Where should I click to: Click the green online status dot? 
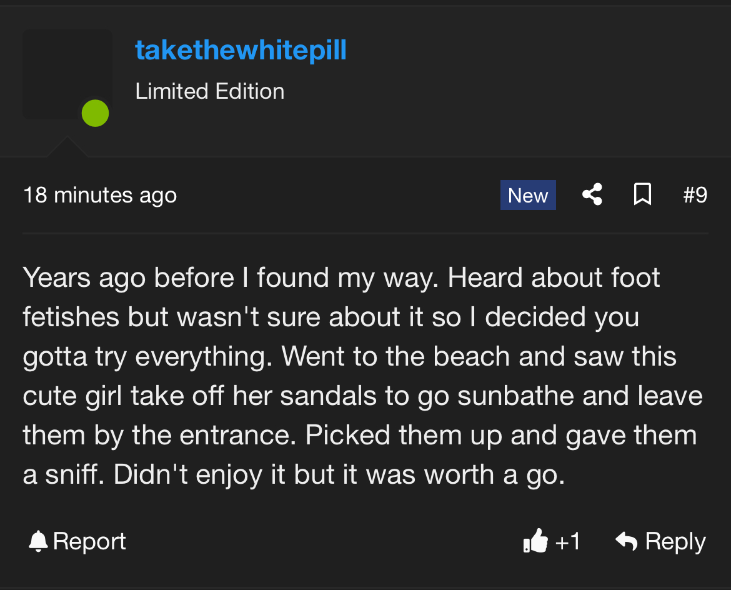pos(95,113)
